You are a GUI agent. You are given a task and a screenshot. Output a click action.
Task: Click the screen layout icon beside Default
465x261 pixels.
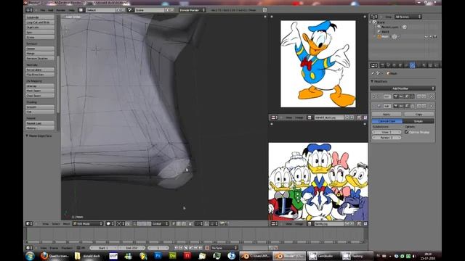click(81, 10)
